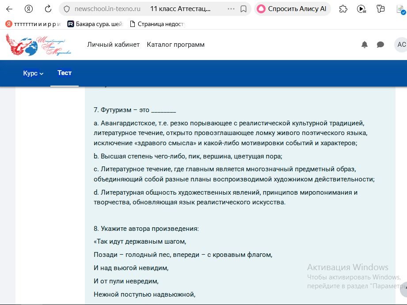The height and width of the screenshot is (305, 407).
Task: Click the page title 11 класс Аттестац...
Action: pyautogui.click(x=180, y=9)
